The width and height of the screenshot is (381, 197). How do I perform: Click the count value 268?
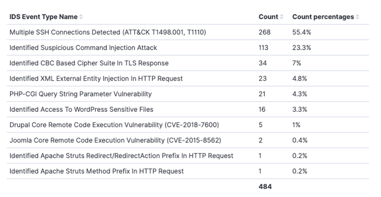(x=264, y=32)
